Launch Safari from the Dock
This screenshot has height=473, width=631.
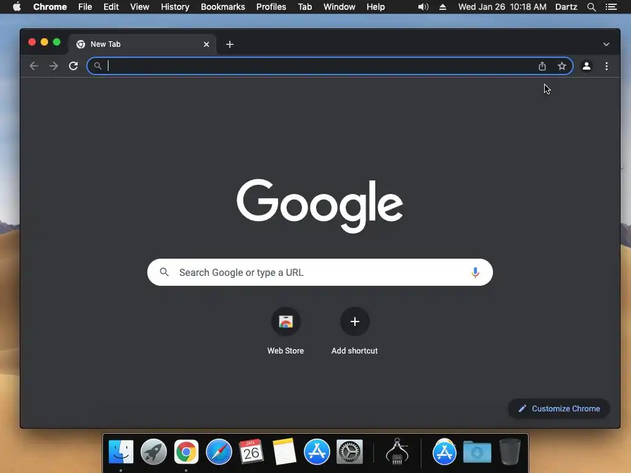pos(219,451)
